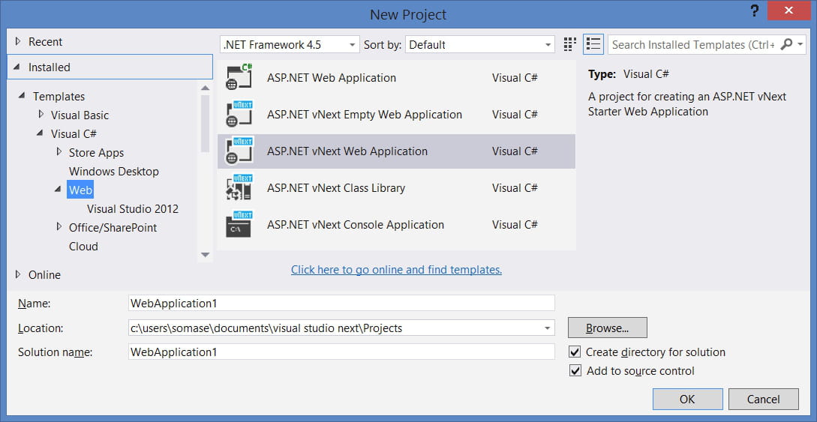Click the vNext Console Application template icon
817x422 pixels.
(x=239, y=225)
